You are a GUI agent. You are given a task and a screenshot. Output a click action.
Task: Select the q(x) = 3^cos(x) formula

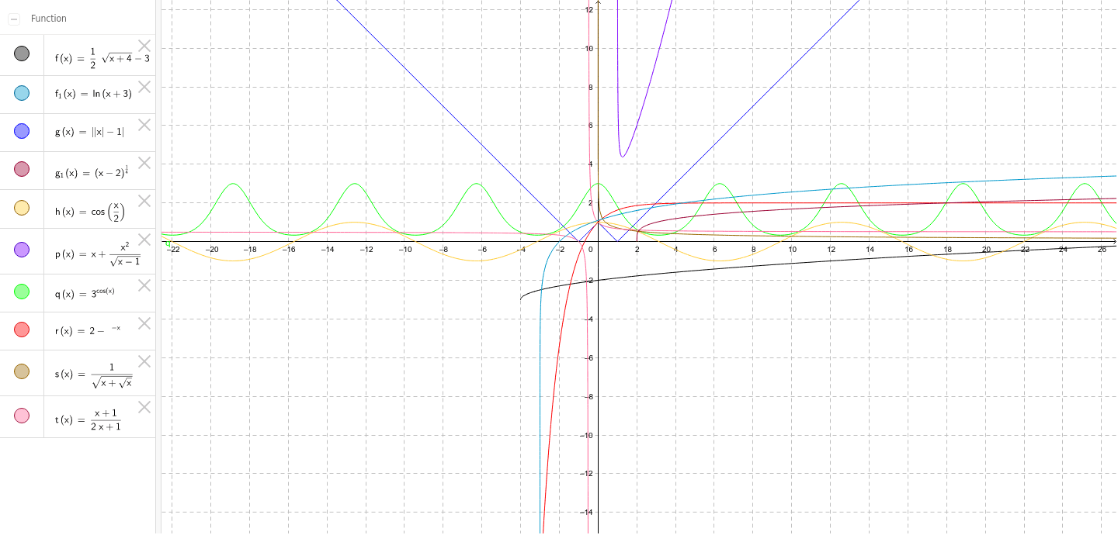coord(85,294)
